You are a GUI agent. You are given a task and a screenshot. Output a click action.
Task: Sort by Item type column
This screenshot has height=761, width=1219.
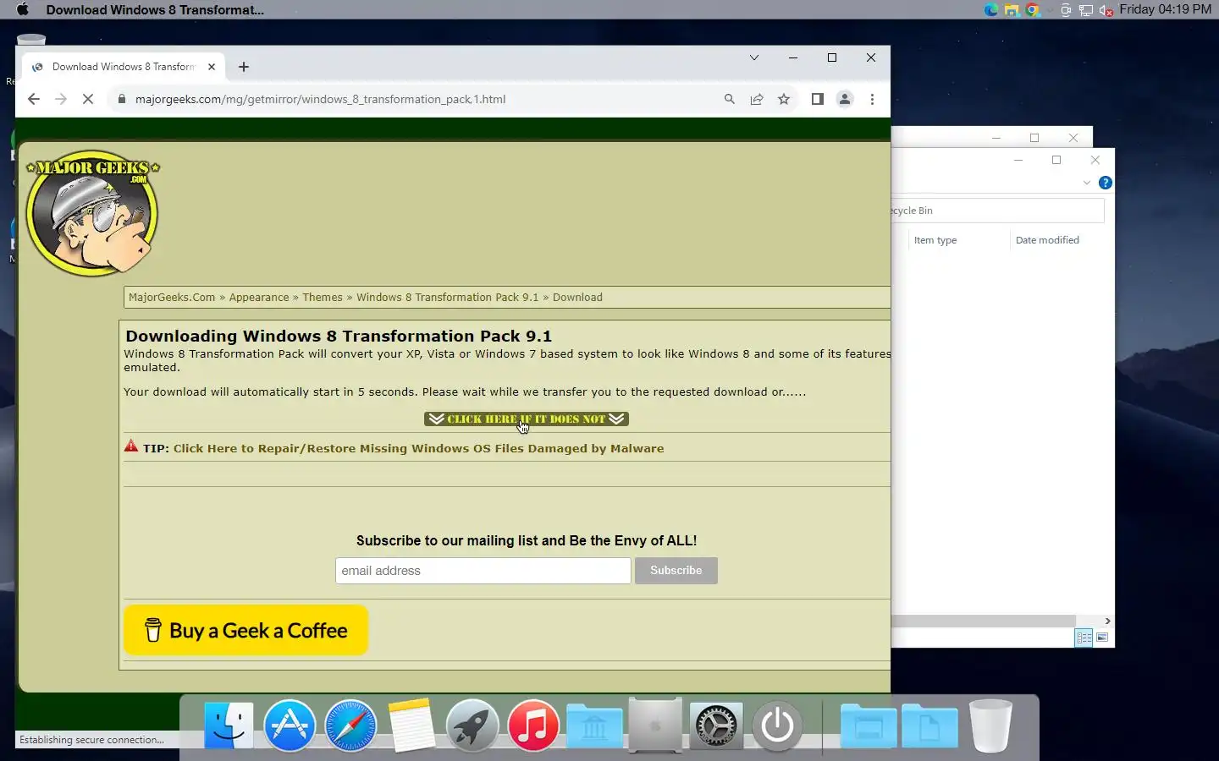(935, 240)
